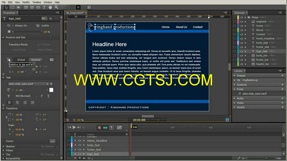
Task: Switch to 06_begin.html document tab
Action: [x=75, y=13]
